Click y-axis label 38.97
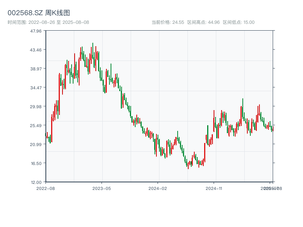The width and height of the screenshot is (303, 227). point(36,69)
